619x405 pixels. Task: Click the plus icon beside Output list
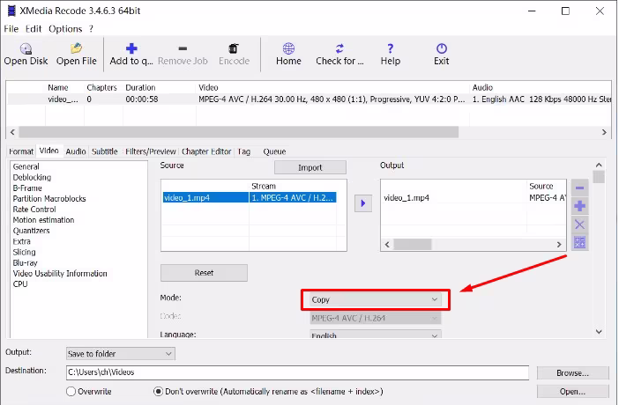(579, 206)
